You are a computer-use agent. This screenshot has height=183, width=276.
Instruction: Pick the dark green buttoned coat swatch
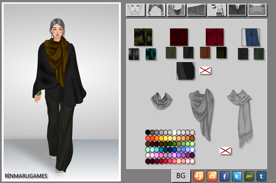click(x=221, y=53)
